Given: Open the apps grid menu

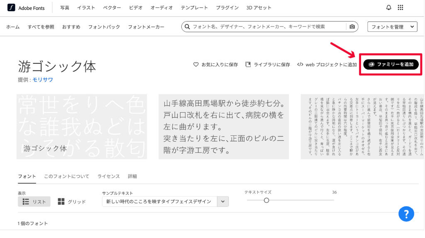Looking at the screenshot, I should click(x=401, y=7).
